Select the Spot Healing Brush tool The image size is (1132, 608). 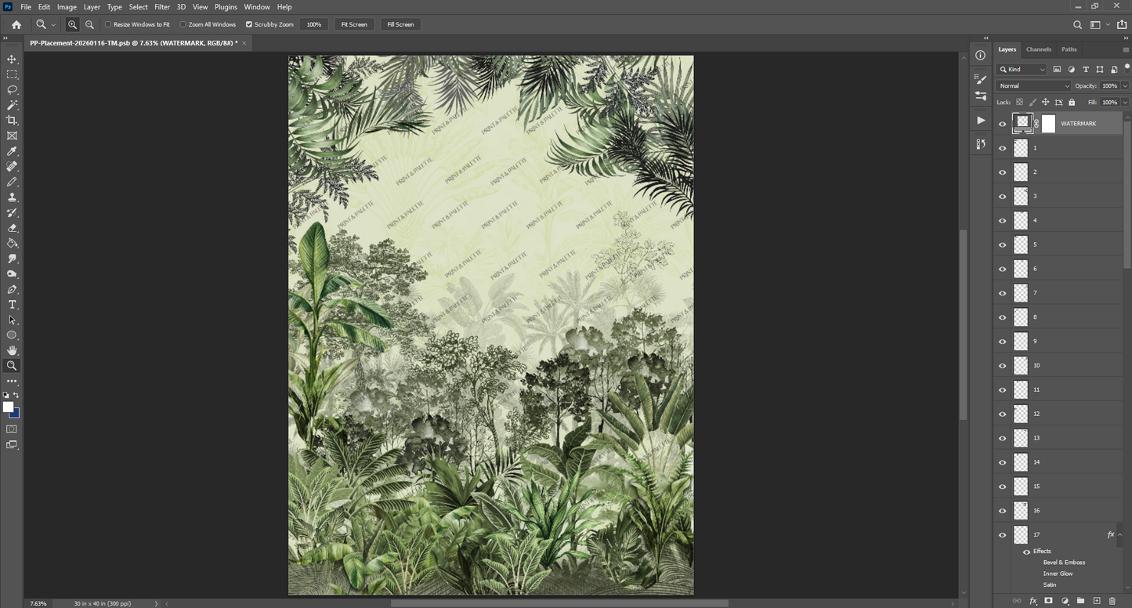coord(12,167)
